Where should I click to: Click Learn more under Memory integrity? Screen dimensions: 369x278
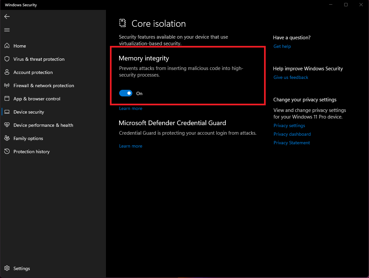[x=131, y=108]
